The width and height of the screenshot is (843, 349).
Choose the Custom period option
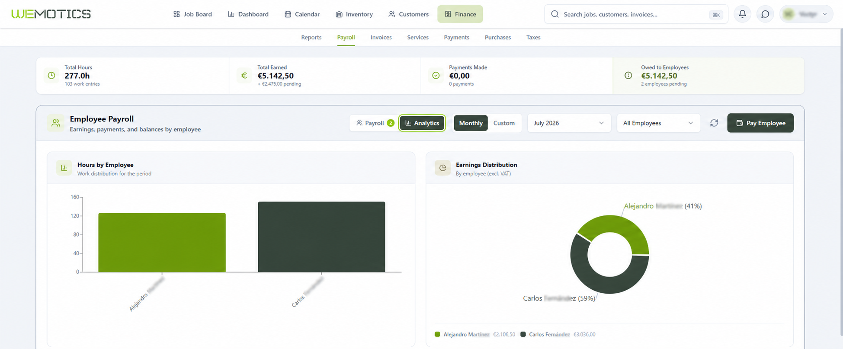click(x=504, y=123)
